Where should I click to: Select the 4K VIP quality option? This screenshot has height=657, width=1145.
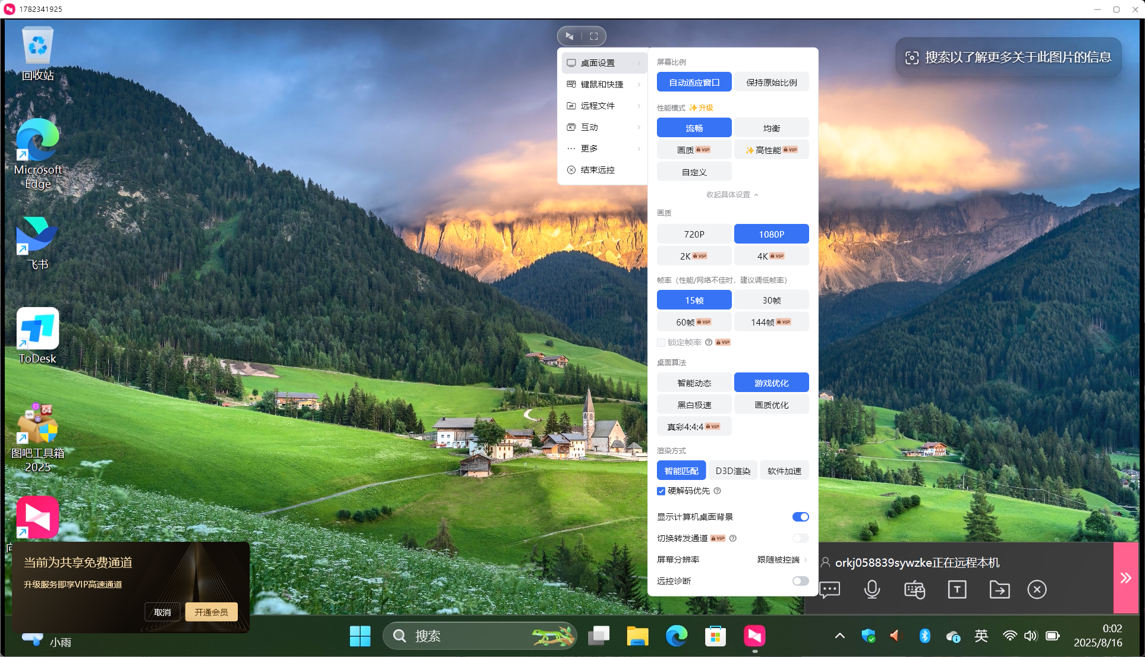771,256
